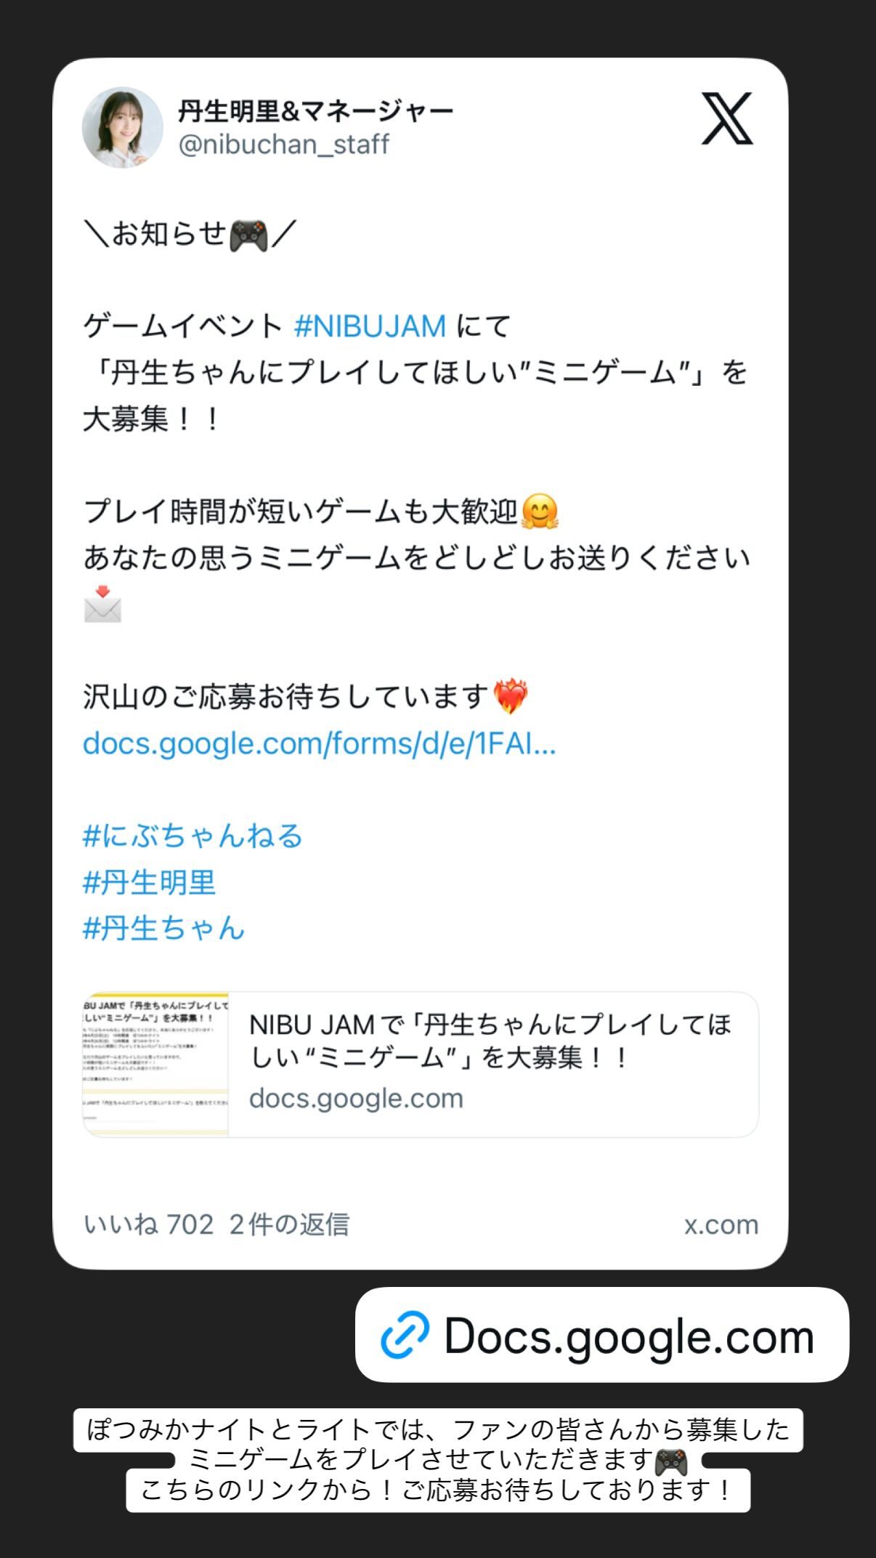
Task: Open the docs.google.com/forms link in the tweet
Action: [320, 743]
